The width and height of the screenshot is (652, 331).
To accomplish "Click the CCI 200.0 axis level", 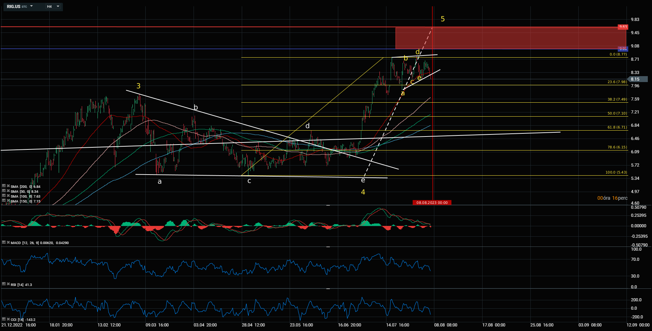I will (x=636, y=300).
